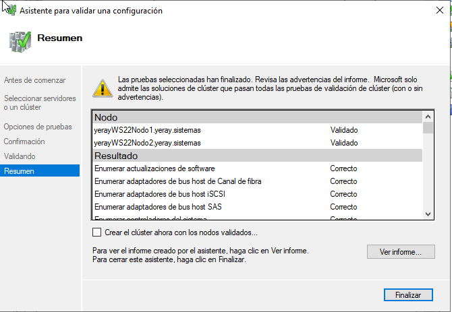Image resolution: width=452 pixels, height=312 pixels.
Task: Go to 'Opciones de pruebas' step
Action: (38, 127)
